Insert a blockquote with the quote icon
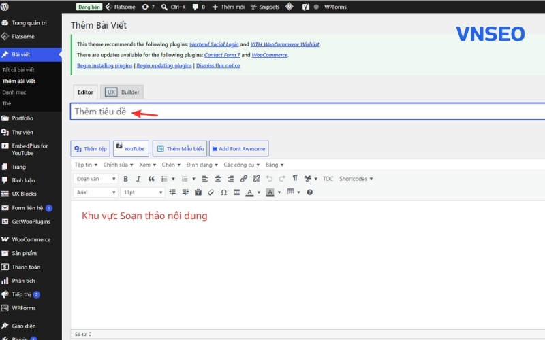The height and width of the screenshot is (340, 545). tap(151, 179)
